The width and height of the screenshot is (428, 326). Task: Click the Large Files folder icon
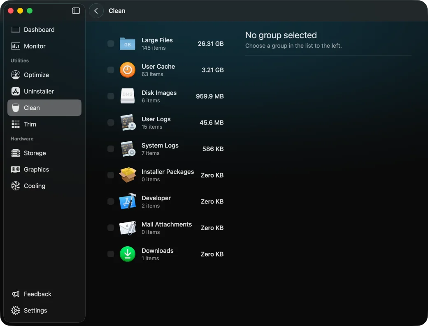(128, 44)
